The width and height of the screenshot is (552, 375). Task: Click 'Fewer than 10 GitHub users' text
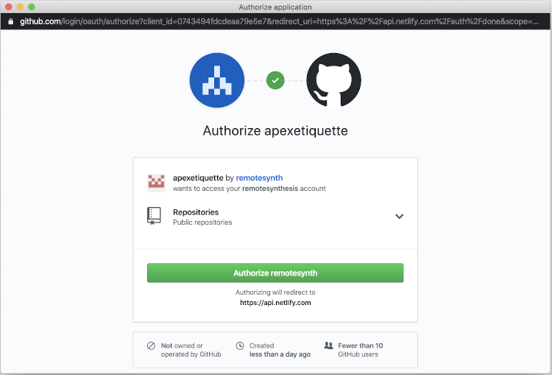361,350
